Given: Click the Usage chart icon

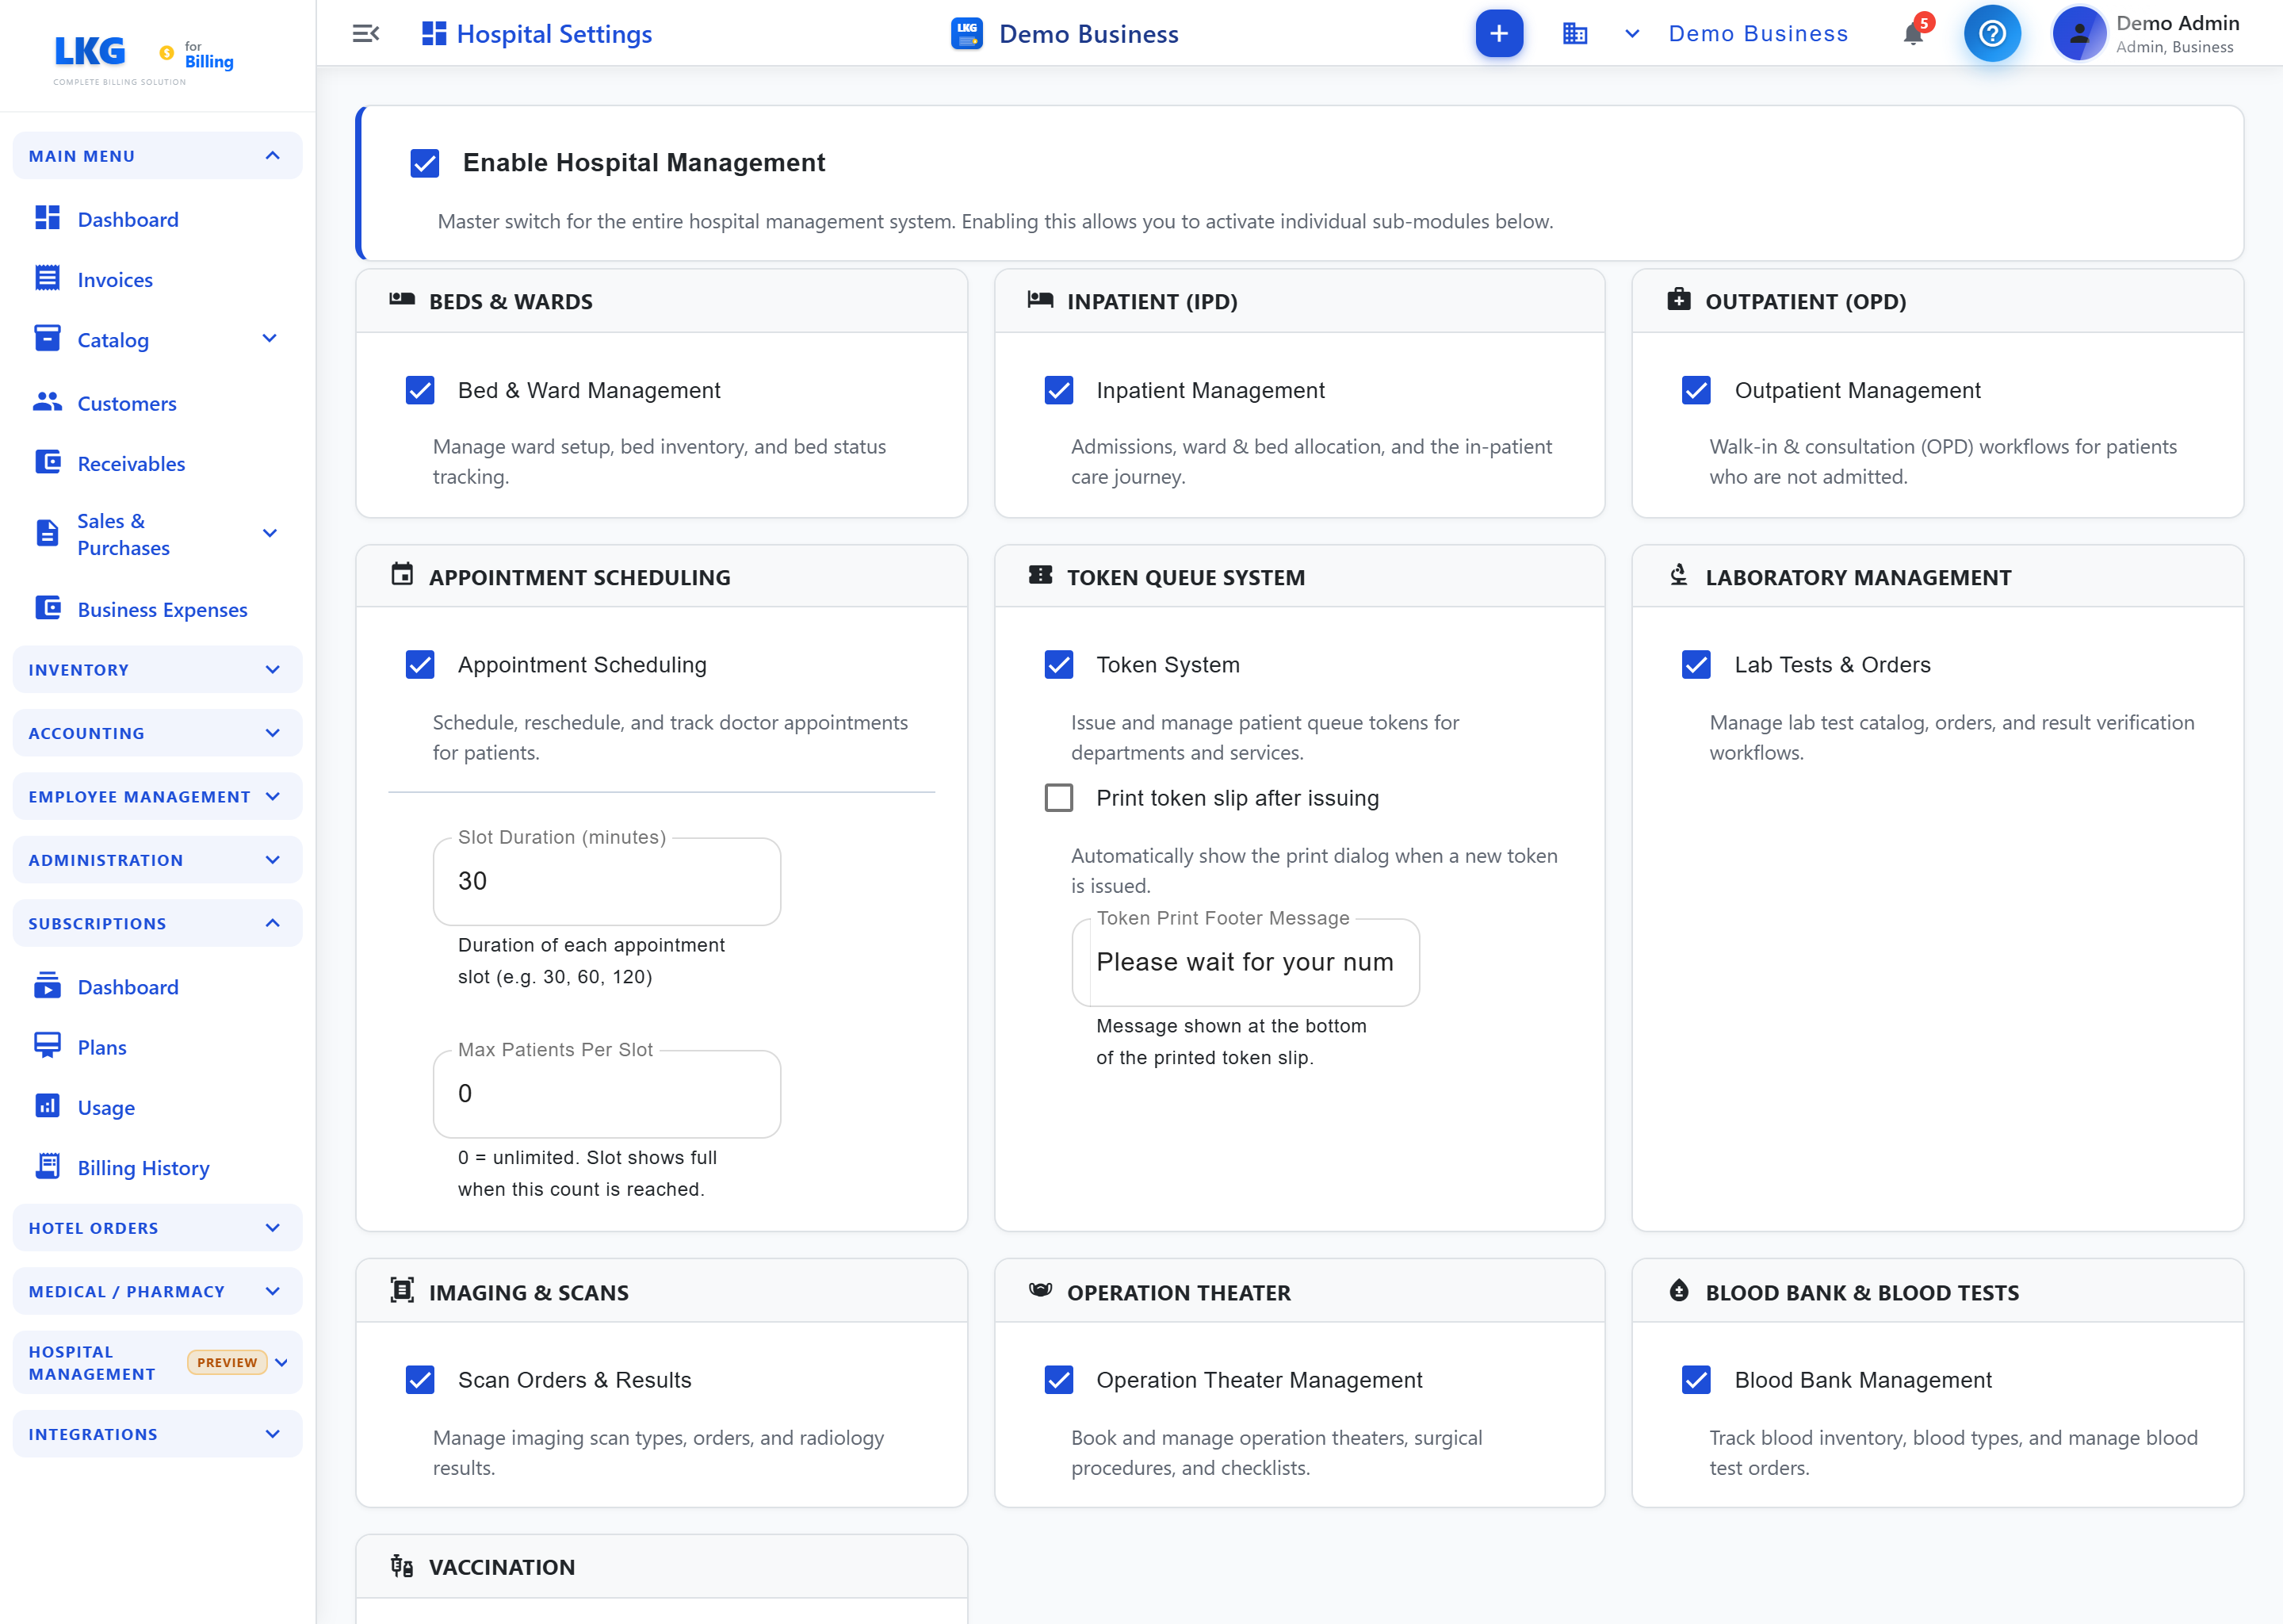Looking at the screenshot, I should pyautogui.click(x=47, y=1106).
